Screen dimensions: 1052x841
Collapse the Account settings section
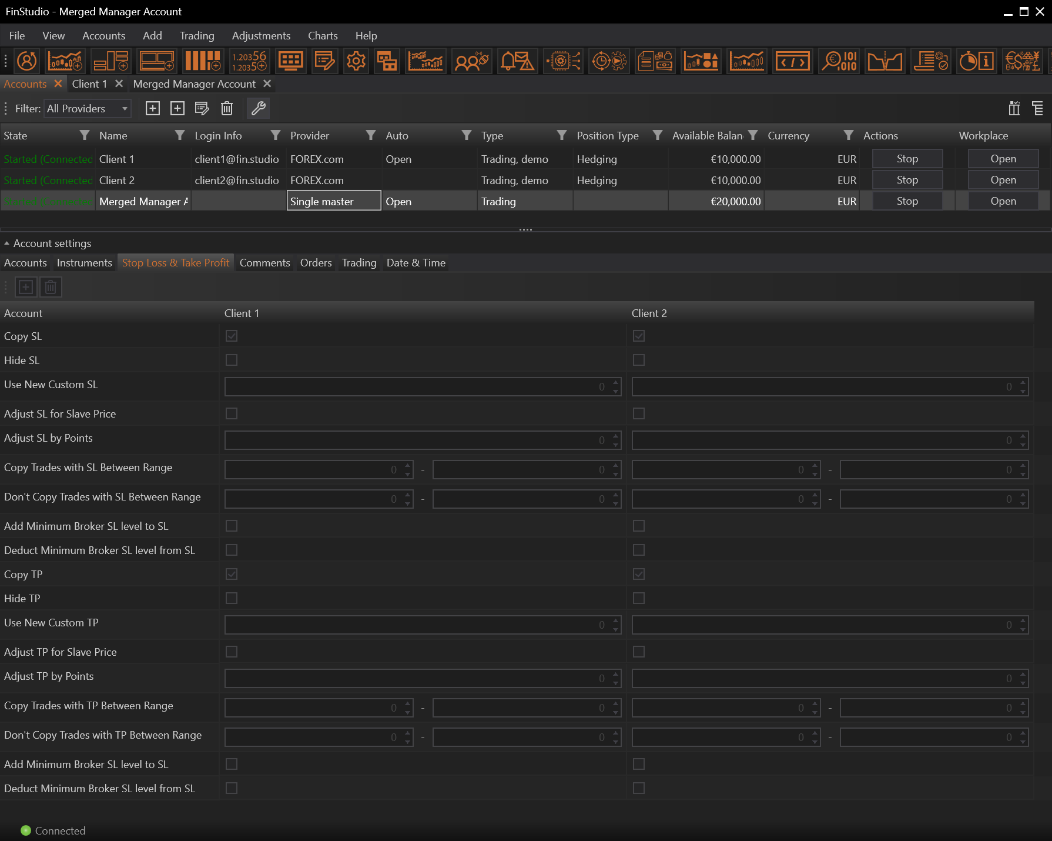coord(7,243)
